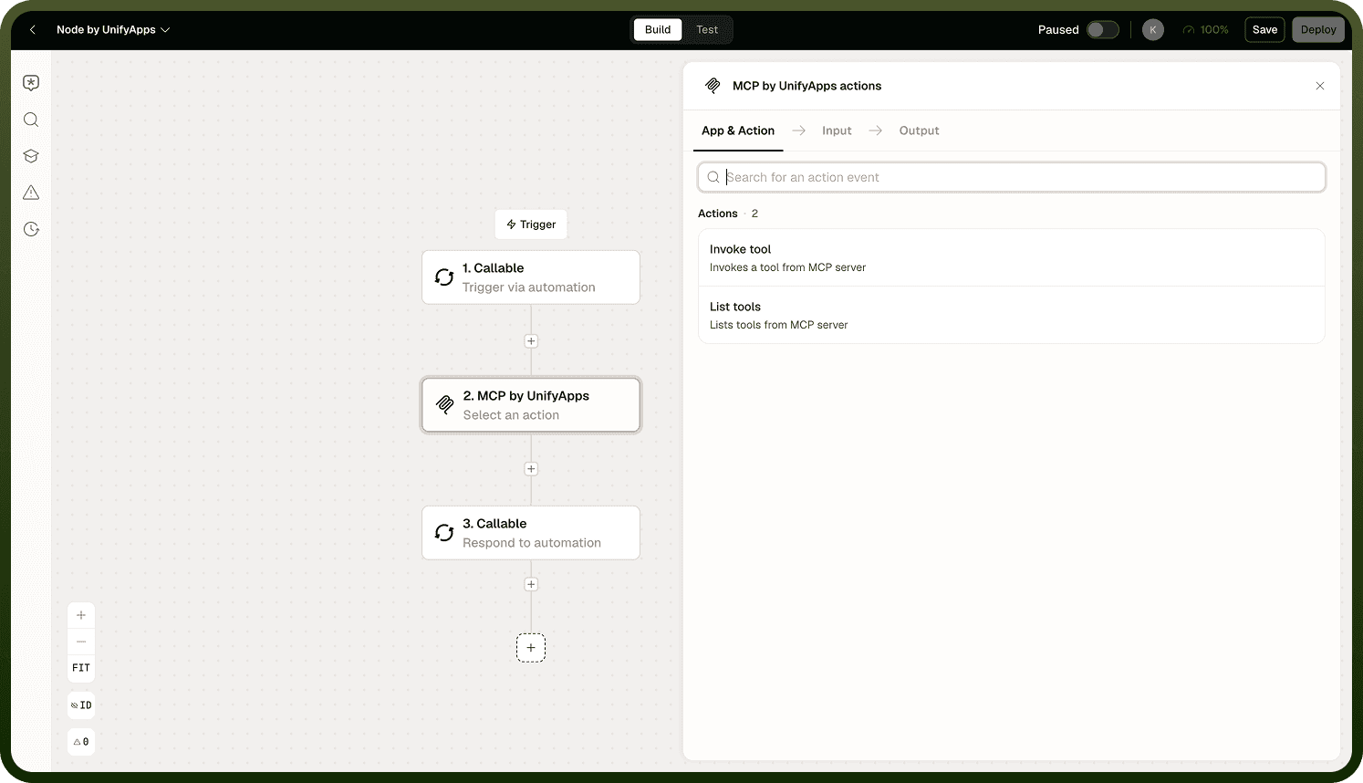The image size is (1363, 783).
Task: Go to the Output step tab
Action: pos(919,130)
